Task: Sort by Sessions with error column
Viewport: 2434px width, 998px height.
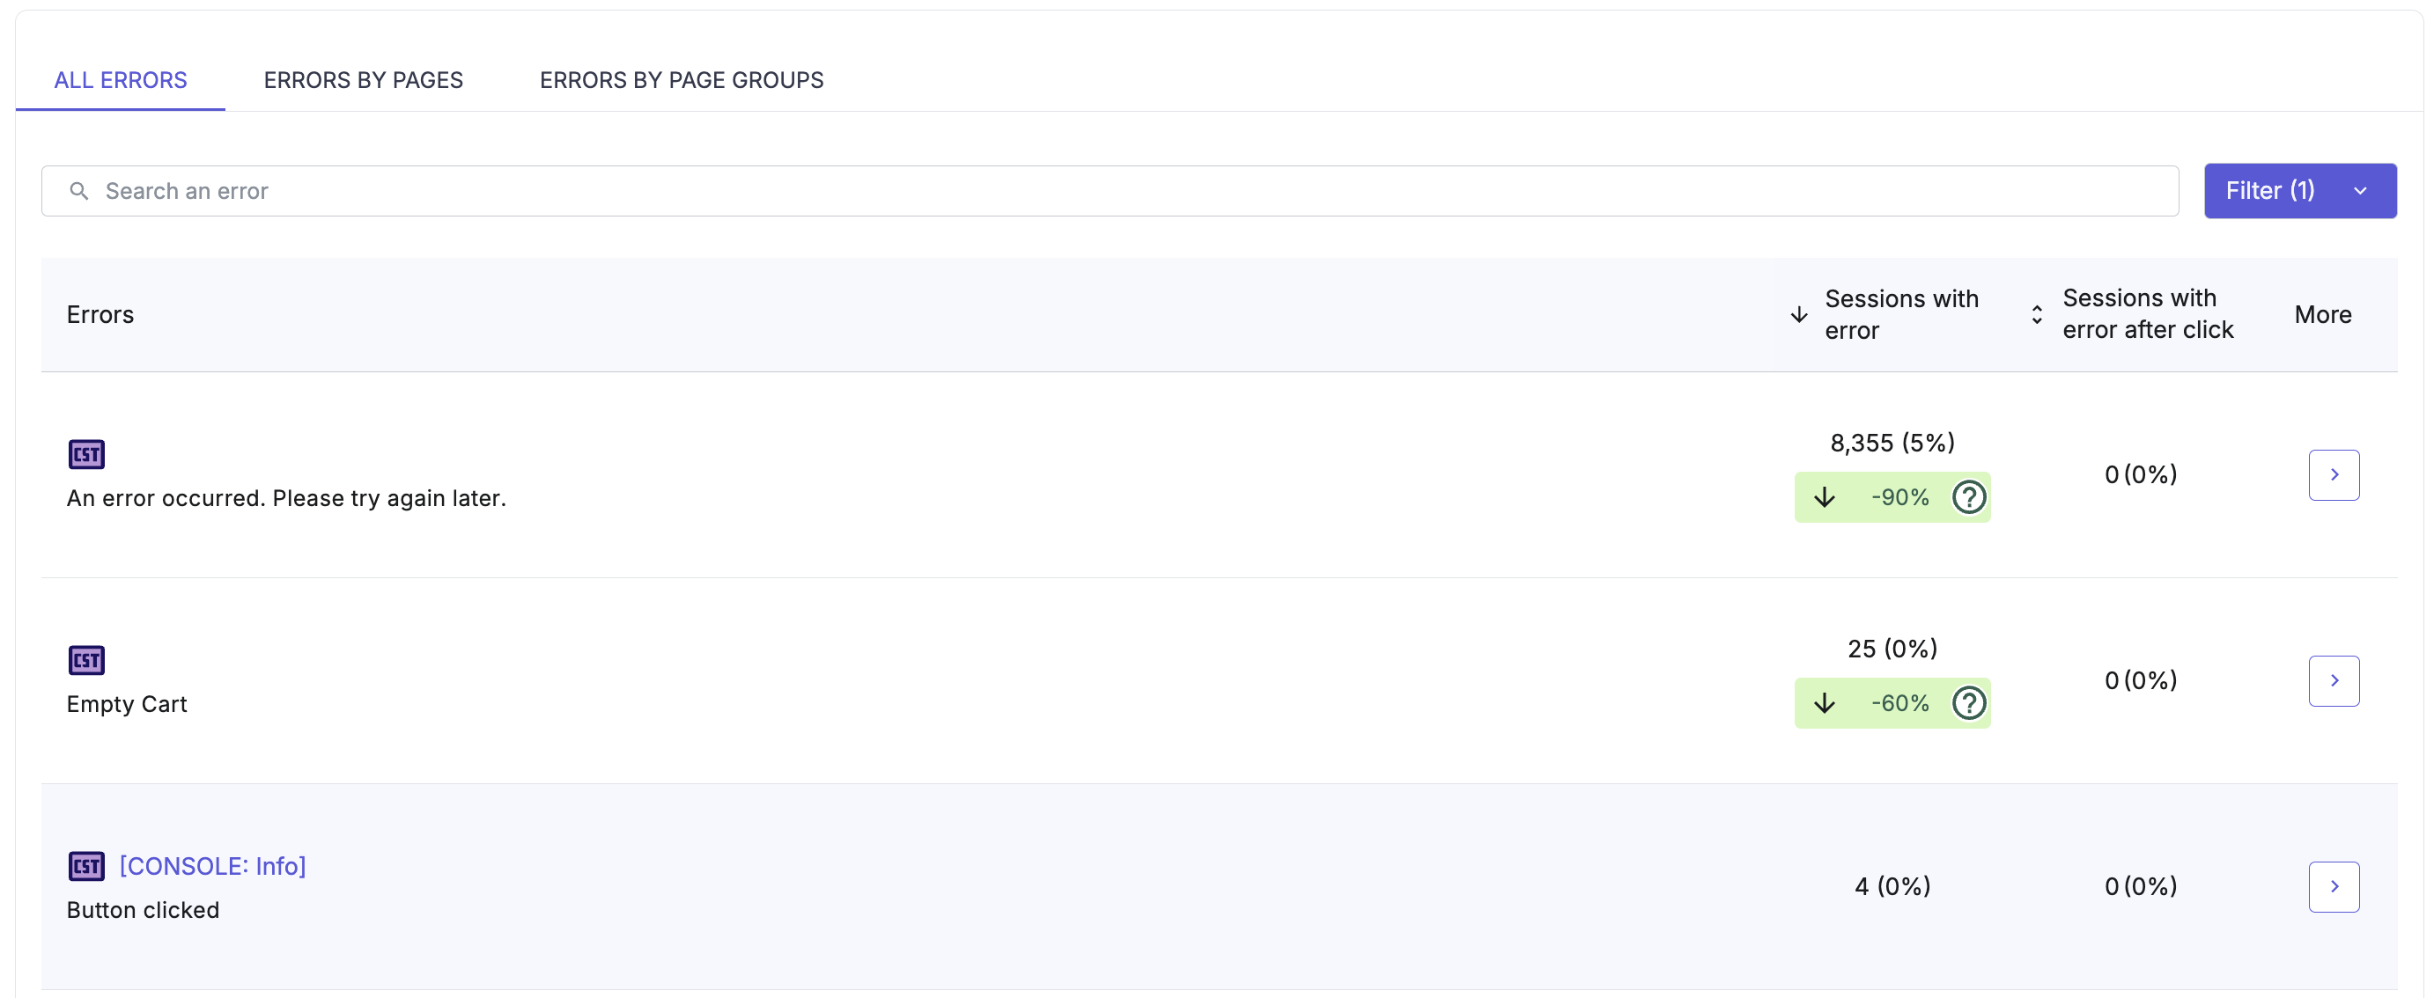Action: tap(1901, 314)
